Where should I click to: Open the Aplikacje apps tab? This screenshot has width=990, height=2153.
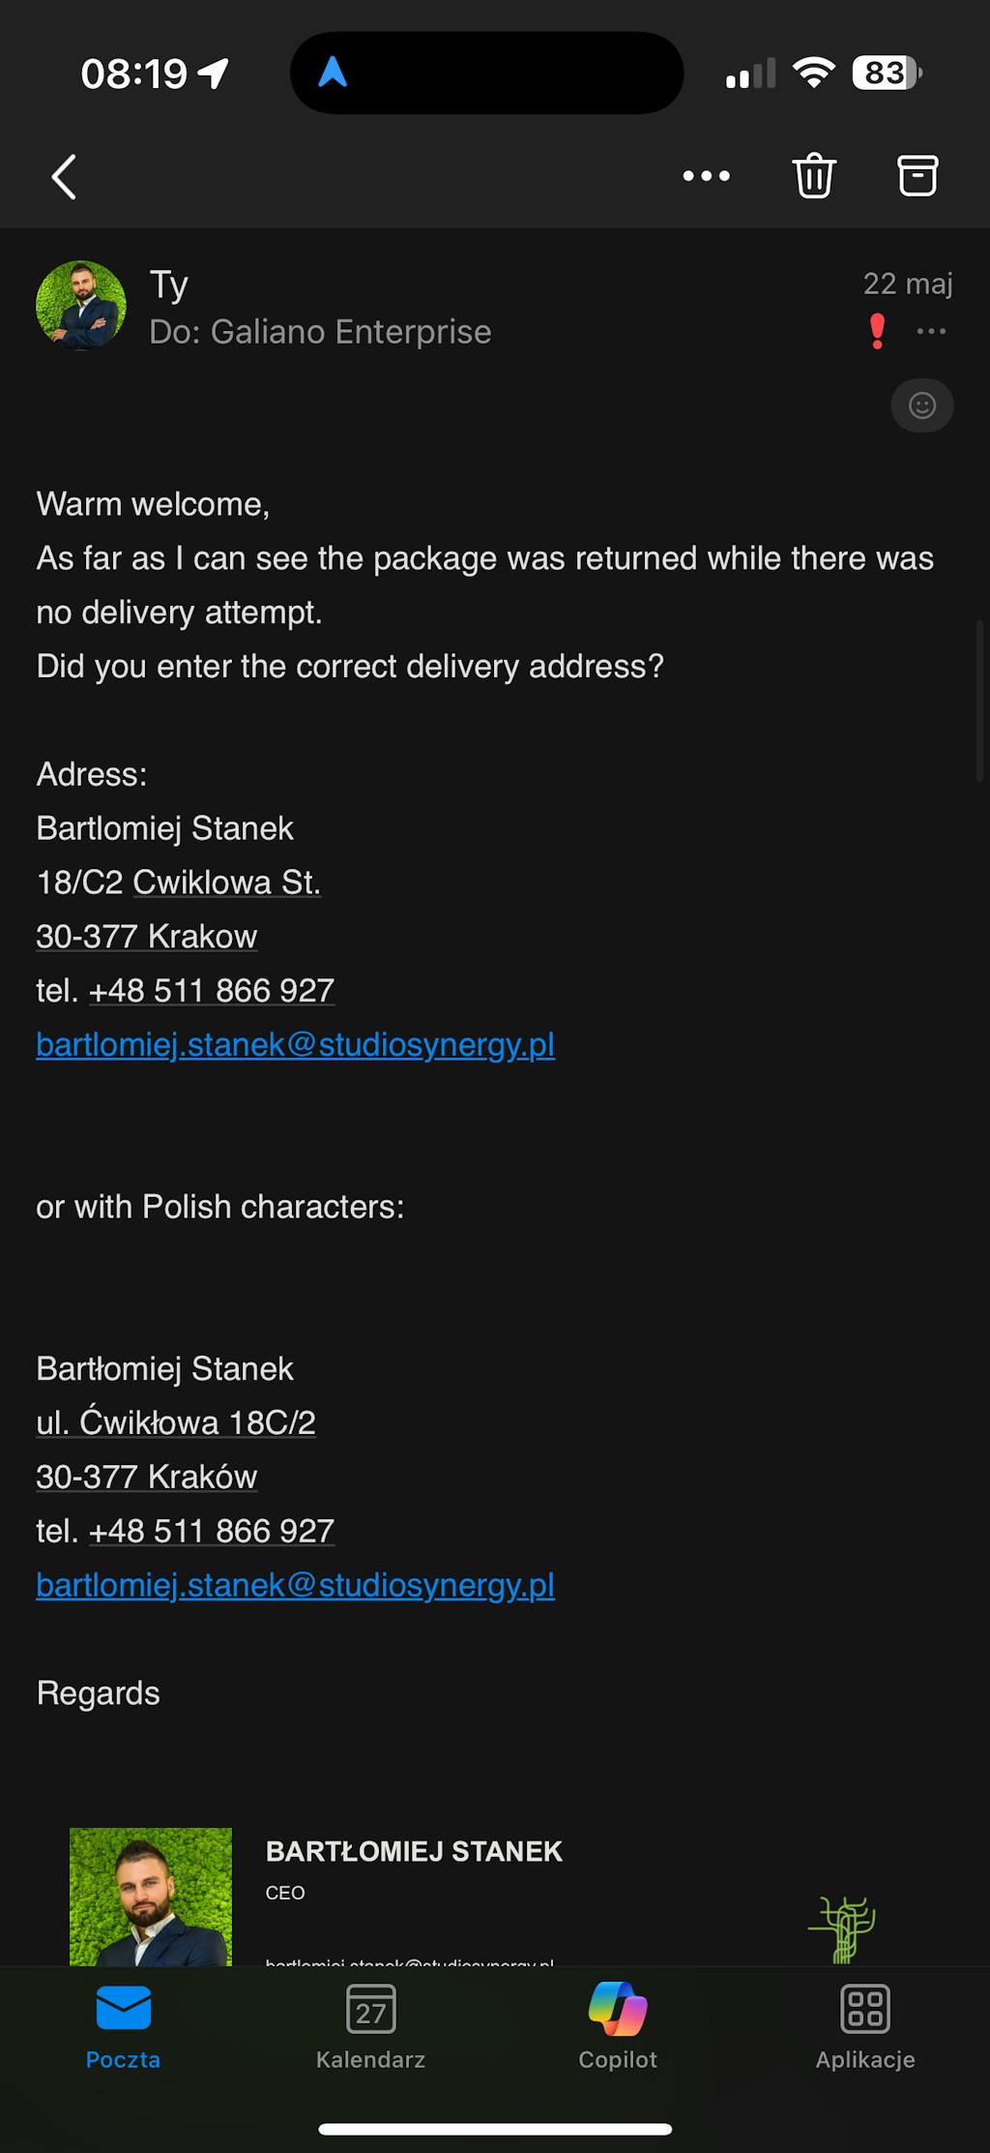tap(865, 2026)
